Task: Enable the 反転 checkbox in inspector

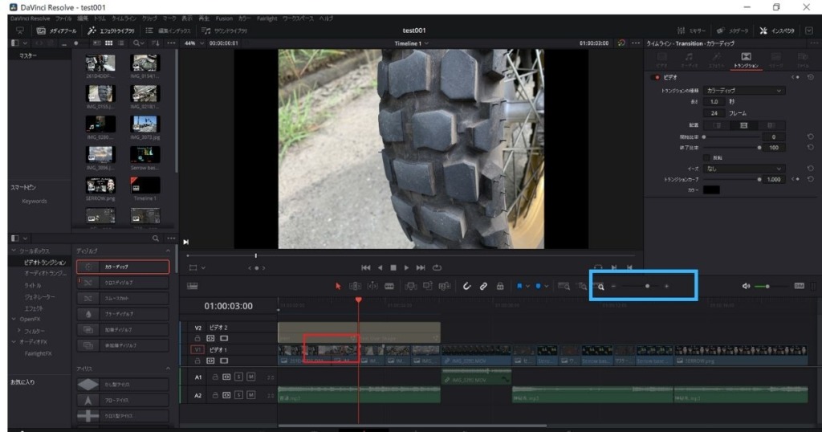Action: click(706, 158)
